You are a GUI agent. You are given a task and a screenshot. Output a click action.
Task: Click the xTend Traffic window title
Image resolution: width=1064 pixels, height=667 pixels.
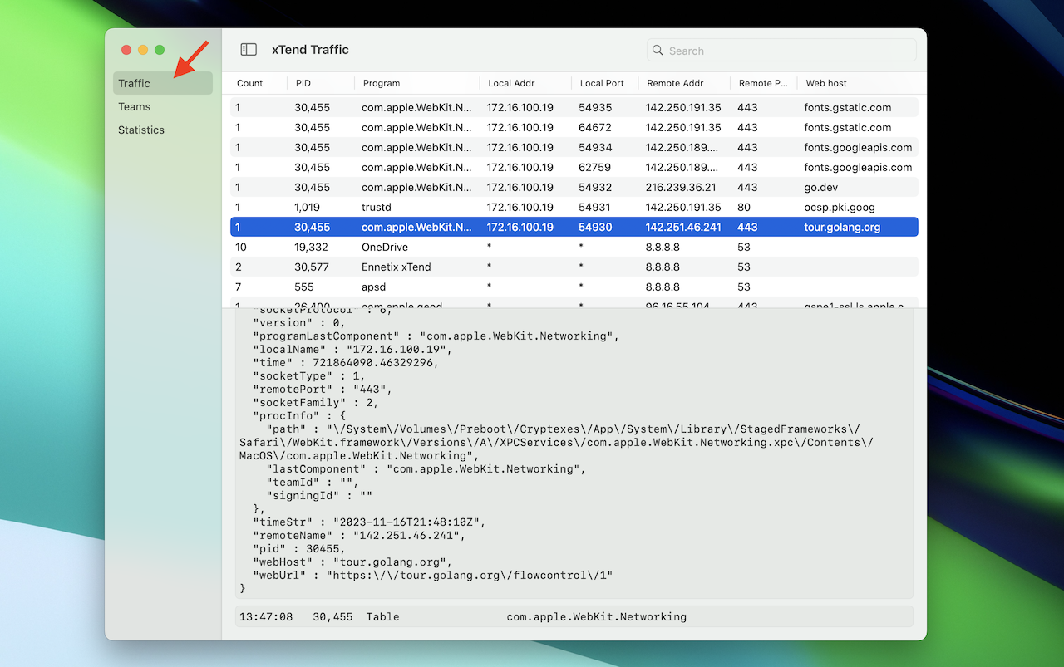point(310,50)
